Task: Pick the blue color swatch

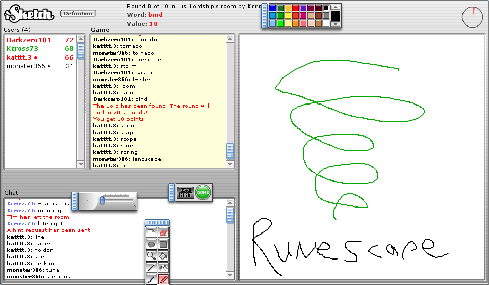Action: point(273,8)
